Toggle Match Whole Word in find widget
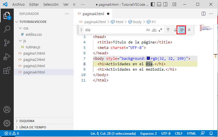Image resolution: width=218 pixels, height=137 pixels. pos(154,30)
